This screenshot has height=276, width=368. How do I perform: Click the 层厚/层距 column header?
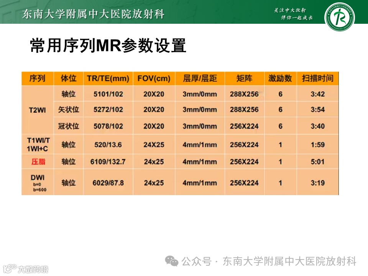[x=200, y=78]
